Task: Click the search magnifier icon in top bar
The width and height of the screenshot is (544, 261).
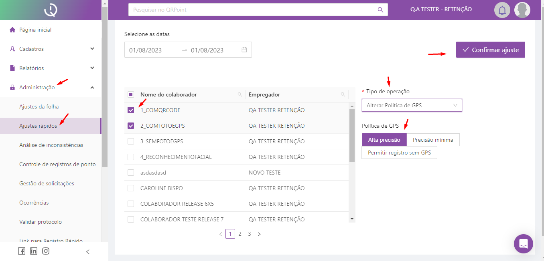Action: pyautogui.click(x=380, y=10)
